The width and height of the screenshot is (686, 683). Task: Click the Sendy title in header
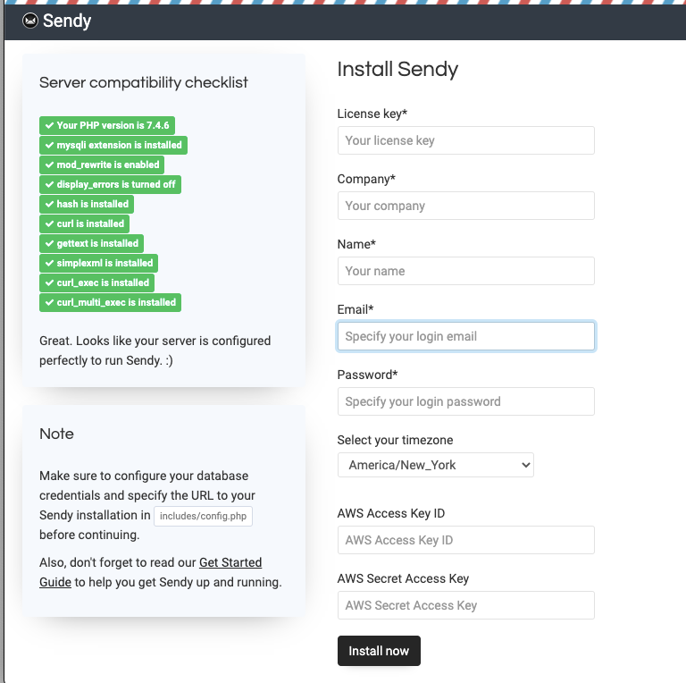coord(67,21)
